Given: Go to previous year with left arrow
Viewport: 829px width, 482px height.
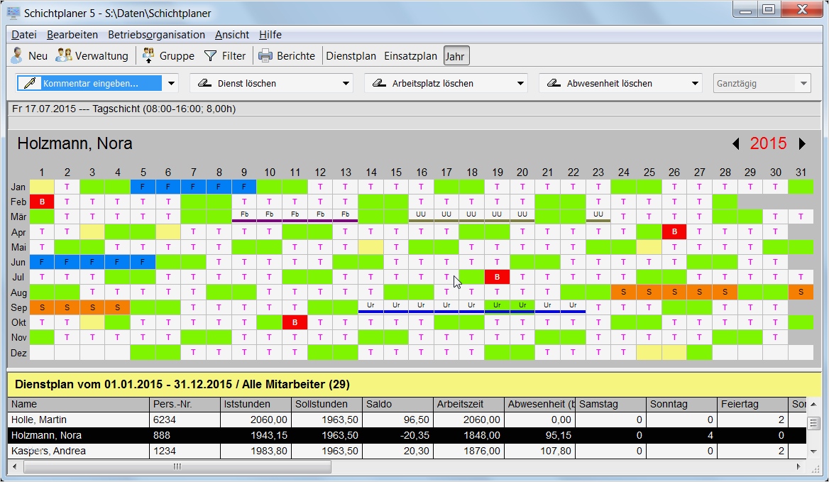Looking at the screenshot, I should (735, 144).
